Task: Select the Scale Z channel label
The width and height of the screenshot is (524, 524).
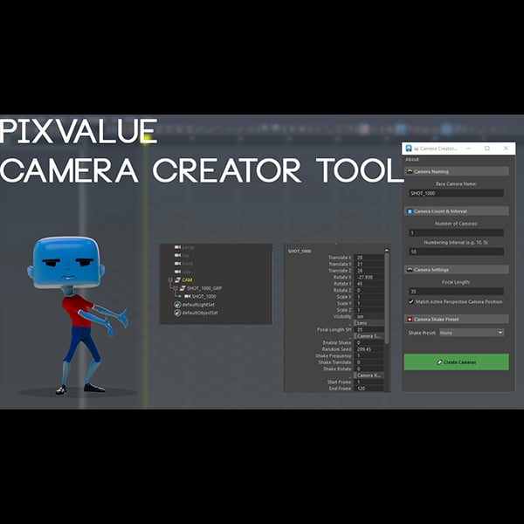Action: 344,310
